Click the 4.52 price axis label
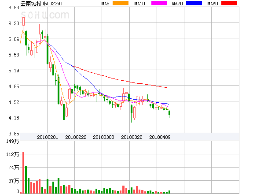This screenshot has height=194, width=264. (14, 102)
